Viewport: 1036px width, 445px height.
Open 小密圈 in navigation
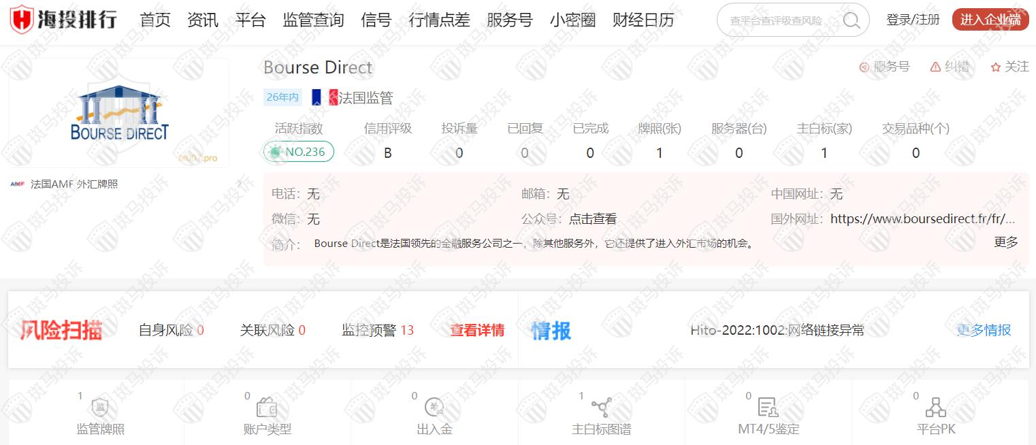coord(573,20)
